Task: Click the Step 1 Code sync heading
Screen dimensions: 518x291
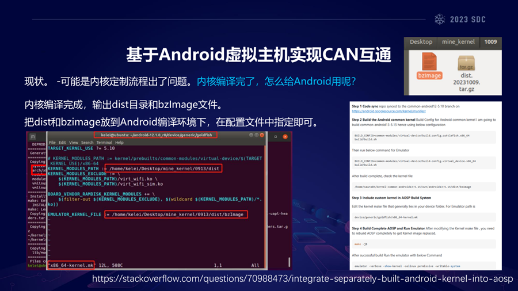Action: pyautogui.click(x=365, y=106)
